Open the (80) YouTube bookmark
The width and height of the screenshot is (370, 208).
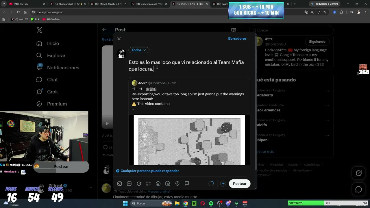point(51,19)
